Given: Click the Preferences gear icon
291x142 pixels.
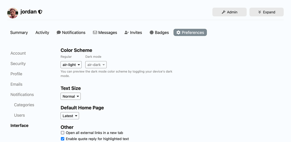Looking at the screenshot, I should (x=178, y=32).
